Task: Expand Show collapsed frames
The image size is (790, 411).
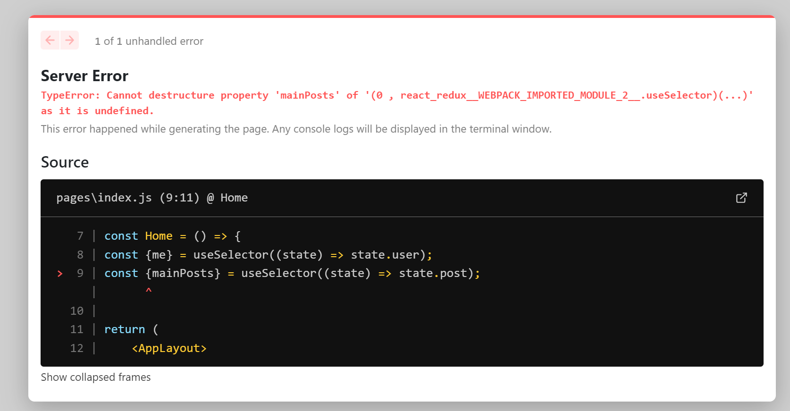Action: [x=96, y=377]
